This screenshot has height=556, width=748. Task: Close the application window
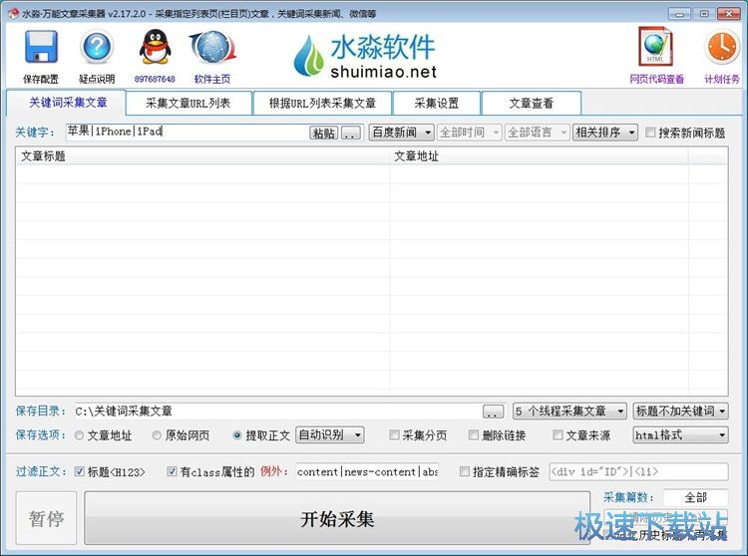728,13
